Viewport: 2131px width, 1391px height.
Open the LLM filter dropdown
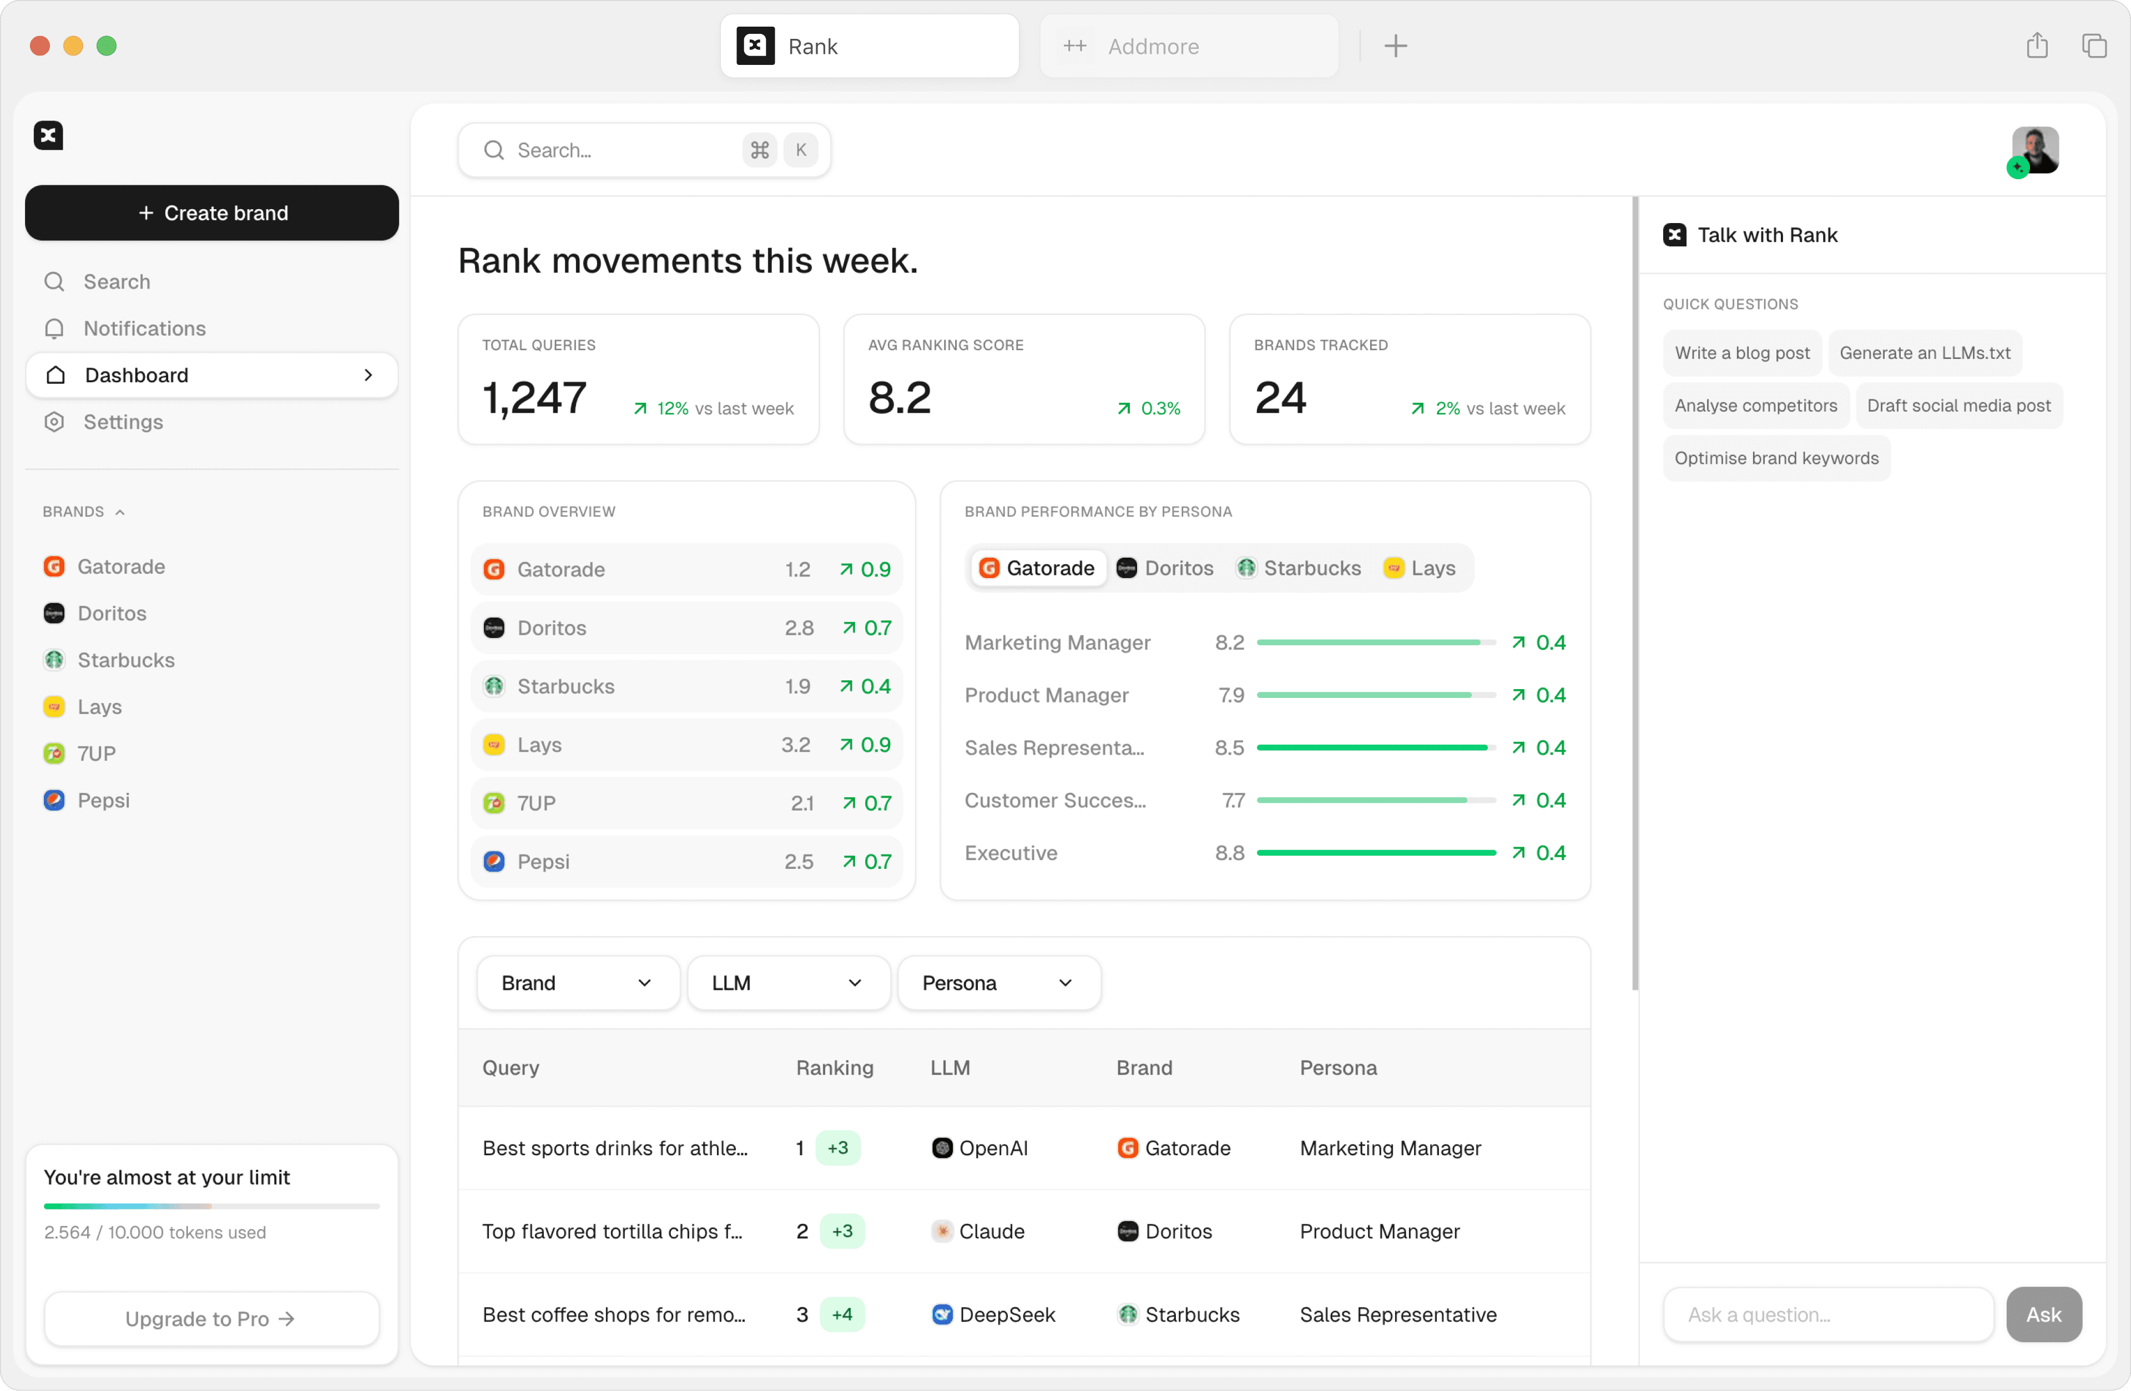788,983
